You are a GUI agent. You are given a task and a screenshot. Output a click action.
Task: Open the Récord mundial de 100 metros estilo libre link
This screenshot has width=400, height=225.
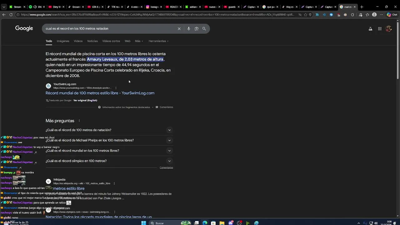(100, 93)
